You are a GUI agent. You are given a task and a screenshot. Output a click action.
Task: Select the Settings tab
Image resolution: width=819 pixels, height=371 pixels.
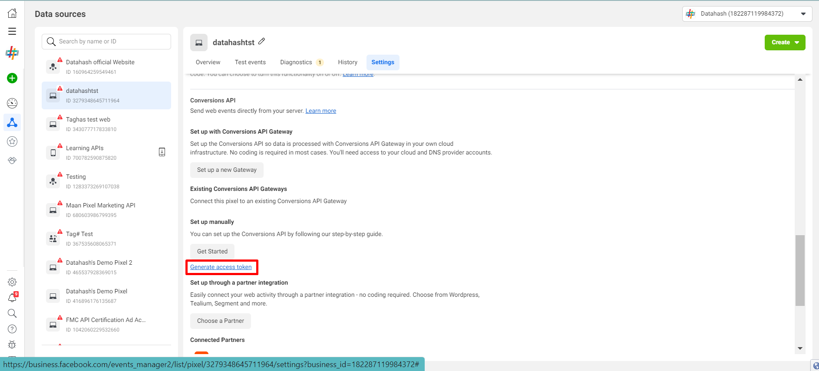[x=383, y=62]
